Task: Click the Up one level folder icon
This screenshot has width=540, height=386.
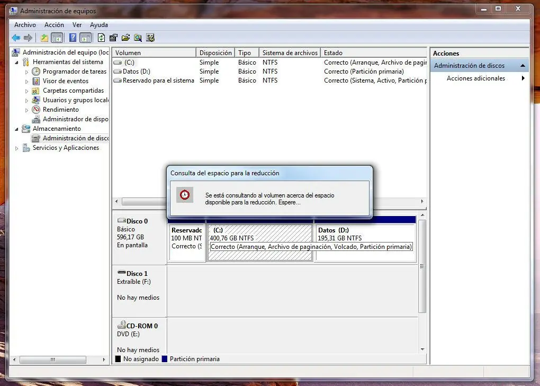Action: point(44,38)
